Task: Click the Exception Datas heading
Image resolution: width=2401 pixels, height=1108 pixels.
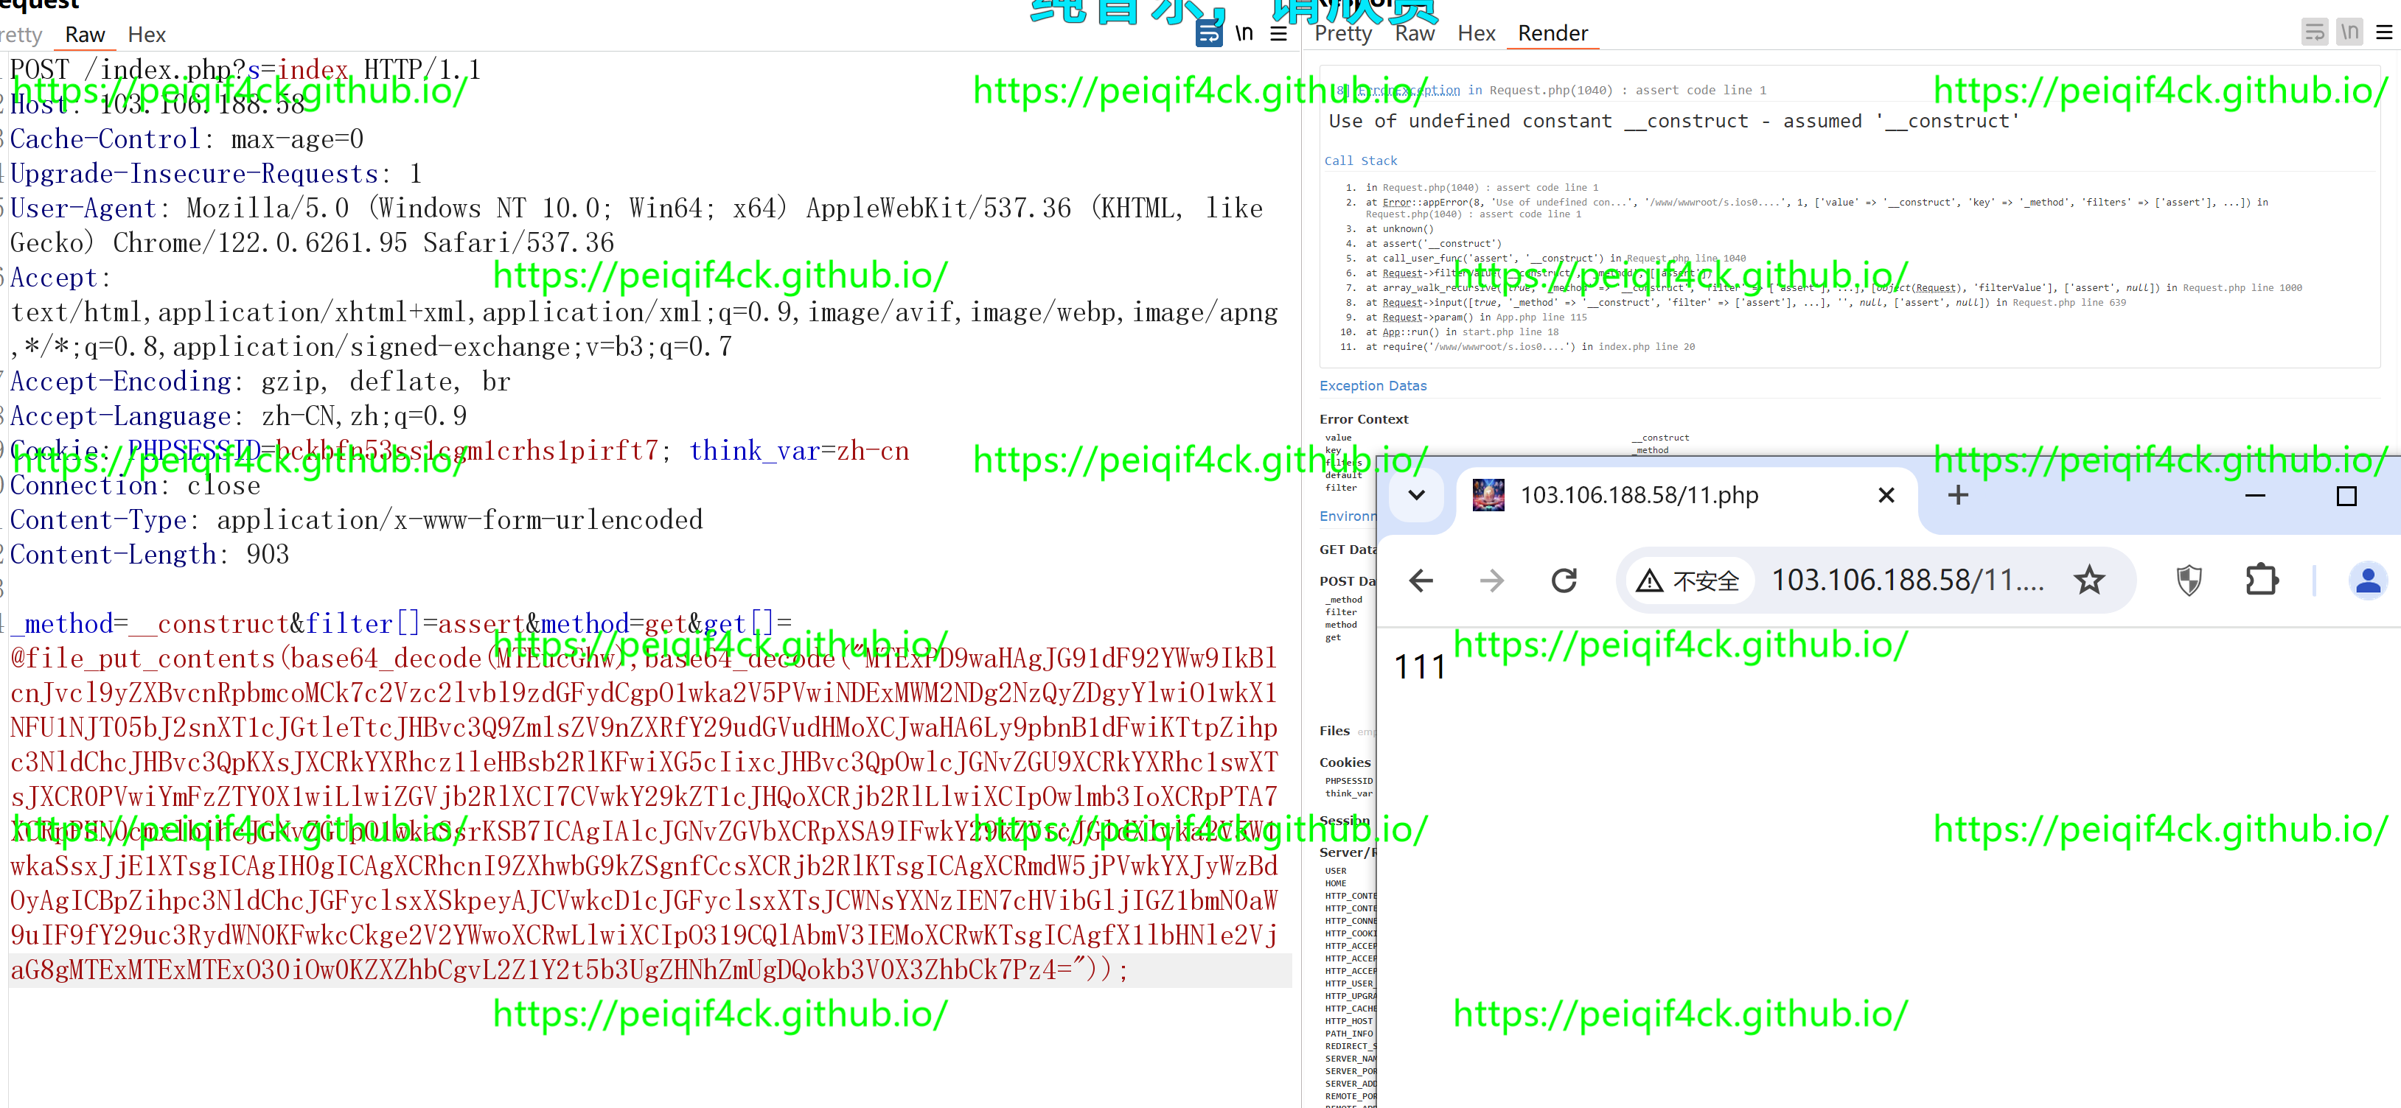Action: (x=1372, y=385)
